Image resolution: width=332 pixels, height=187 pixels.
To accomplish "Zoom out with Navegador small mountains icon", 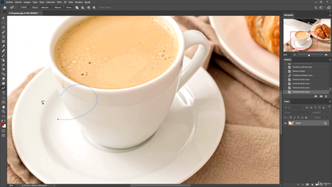I will (x=295, y=55).
